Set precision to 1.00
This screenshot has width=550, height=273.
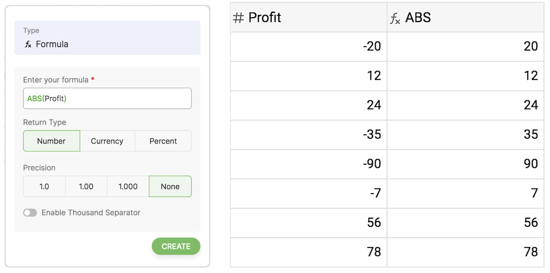pyautogui.click(x=86, y=186)
